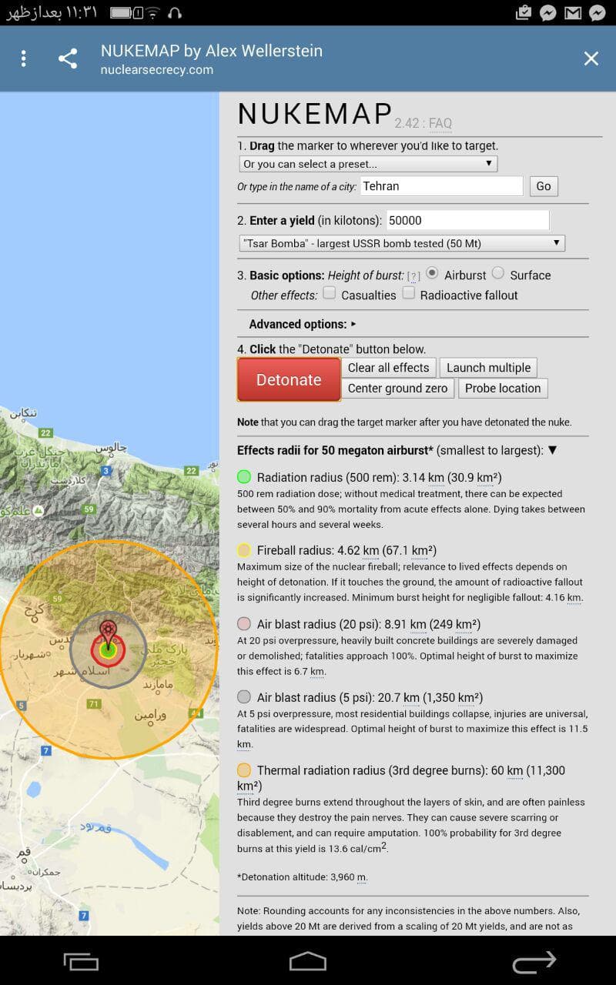Click the 6.7 km optimal burst height value

pos(310,672)
